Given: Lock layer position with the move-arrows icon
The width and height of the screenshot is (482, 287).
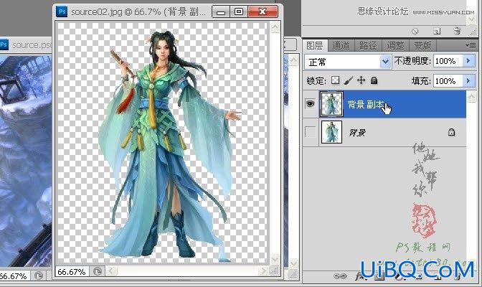Looking at the screenshot, I should tap(361, 80).
